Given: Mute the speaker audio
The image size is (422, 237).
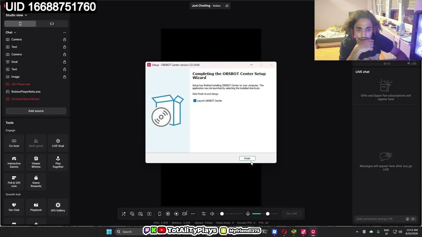Looking at the screenshot, I should 212,214.
